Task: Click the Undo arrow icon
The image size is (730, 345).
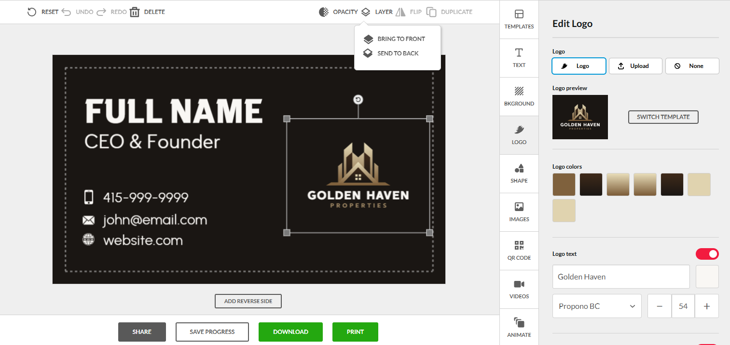Action: tap(66, 12)
